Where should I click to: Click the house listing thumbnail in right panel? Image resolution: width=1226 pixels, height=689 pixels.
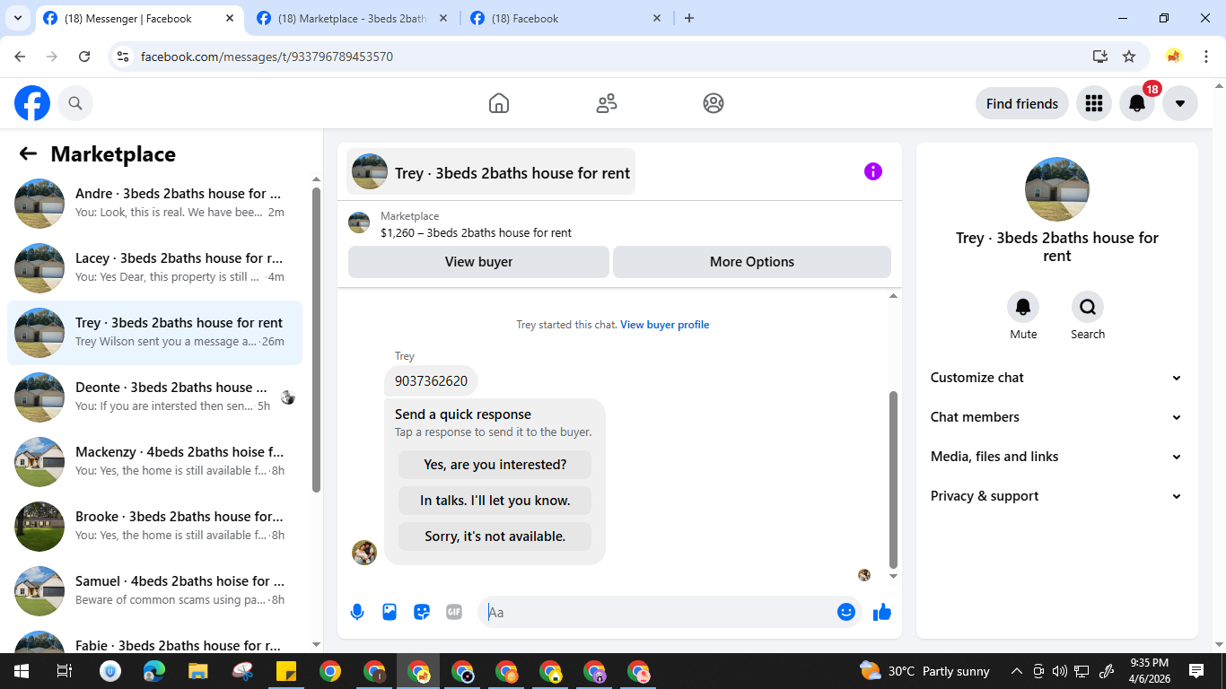click(x=1057, y=189)
